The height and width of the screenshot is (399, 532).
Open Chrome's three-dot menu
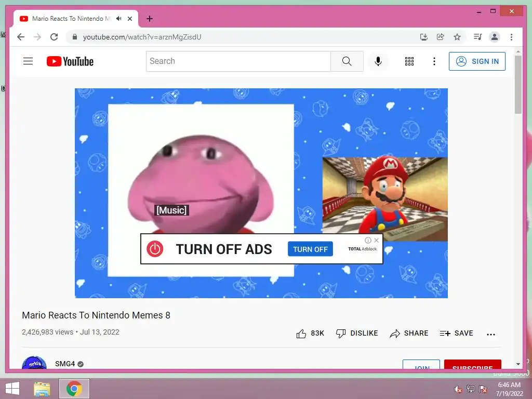point(512,37)
